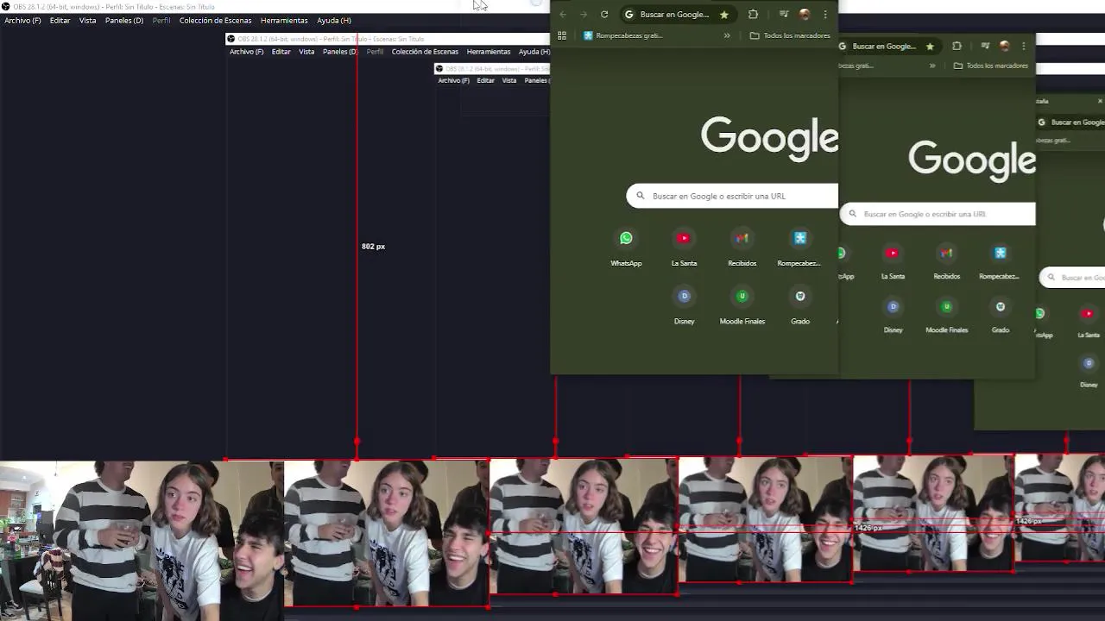This screenshot has width=1105, height=621.
Task: Open Disney shortcut in second Chrome window
Action: pyautogui.click(x=893, y=316)
